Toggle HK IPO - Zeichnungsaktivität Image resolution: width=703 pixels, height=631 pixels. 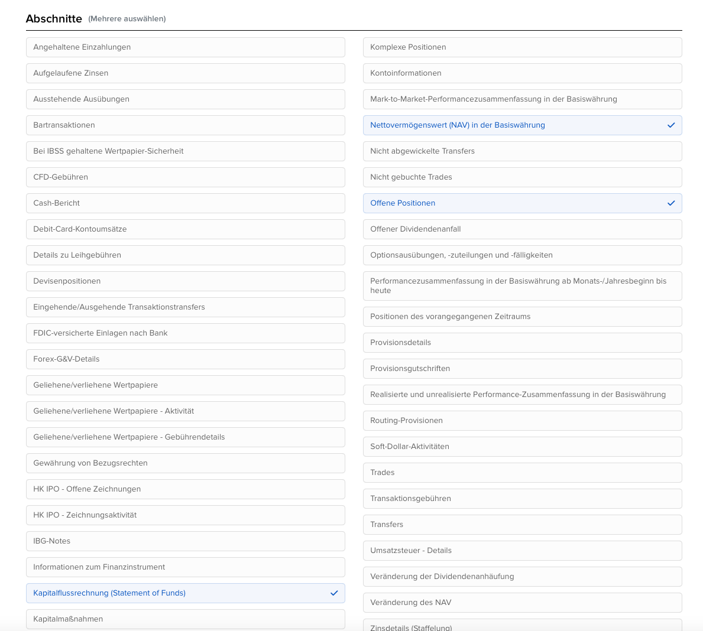click(186, 515)
